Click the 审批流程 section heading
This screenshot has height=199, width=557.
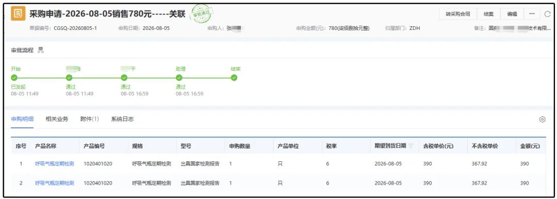(22, 50)
